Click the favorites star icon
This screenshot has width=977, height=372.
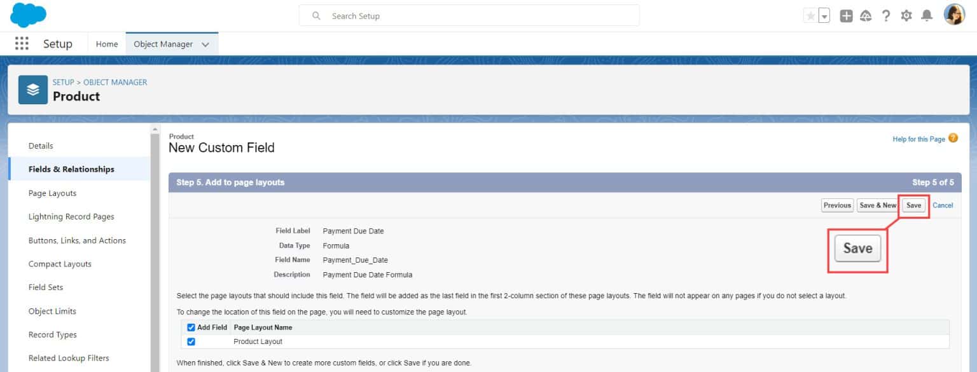click(810, 16)
